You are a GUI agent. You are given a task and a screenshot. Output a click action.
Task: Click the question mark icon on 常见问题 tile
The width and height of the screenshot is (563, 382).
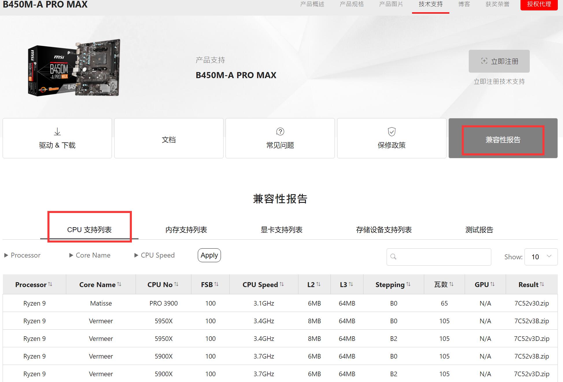(280, 132)
